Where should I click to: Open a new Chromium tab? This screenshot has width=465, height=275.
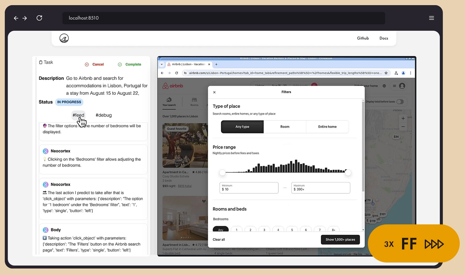click(x=216, y=64)
